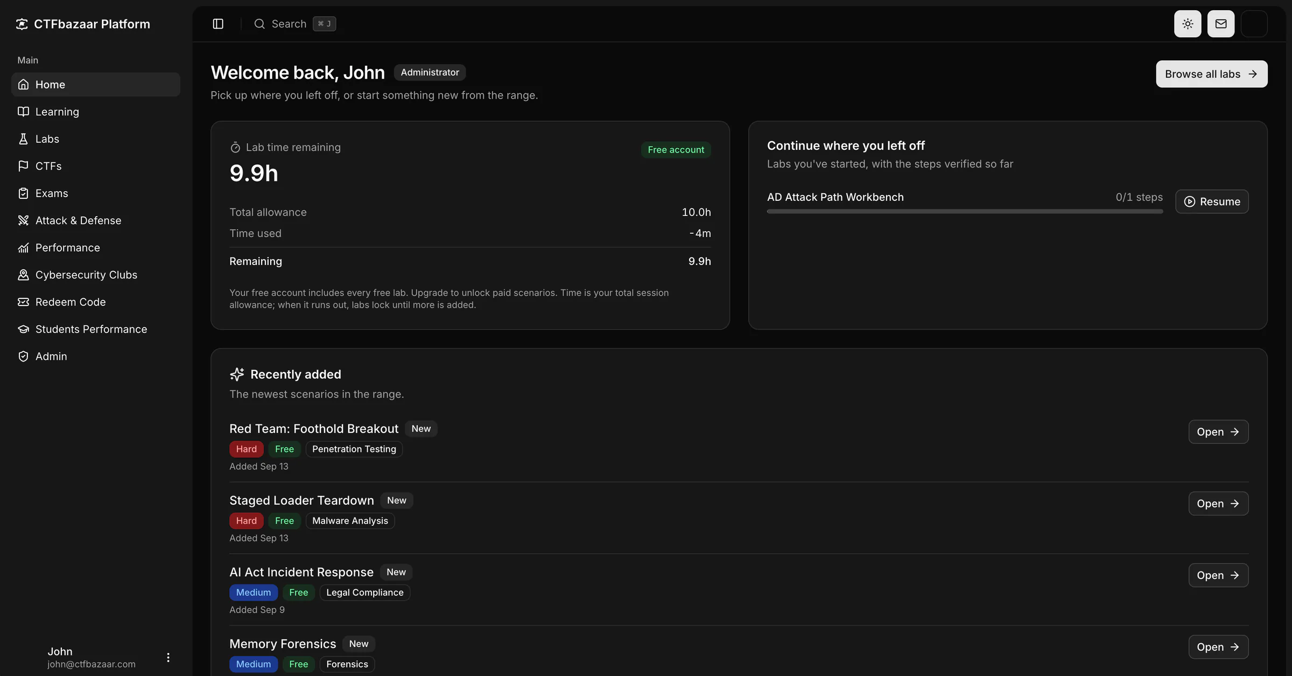Screen dimensions: 1292x676
Task: Open the AI Act Incident Response lab
Action: pos(1219,575)
